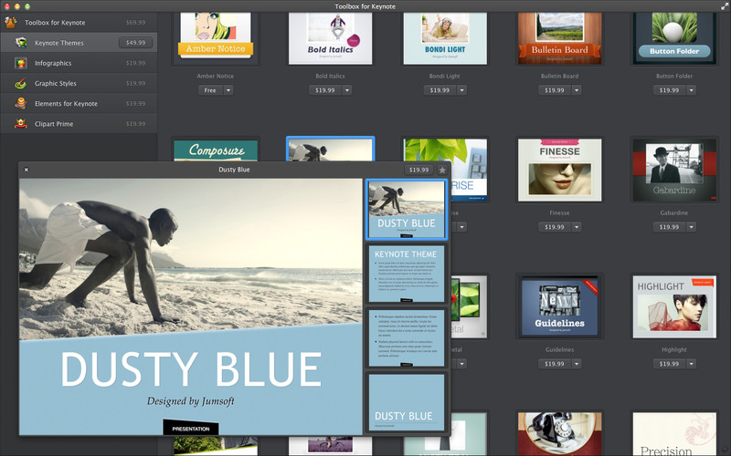Expand Highlight price dropdown arrow
The height and width of the screenshot is (456, 731).
[692, 364]
